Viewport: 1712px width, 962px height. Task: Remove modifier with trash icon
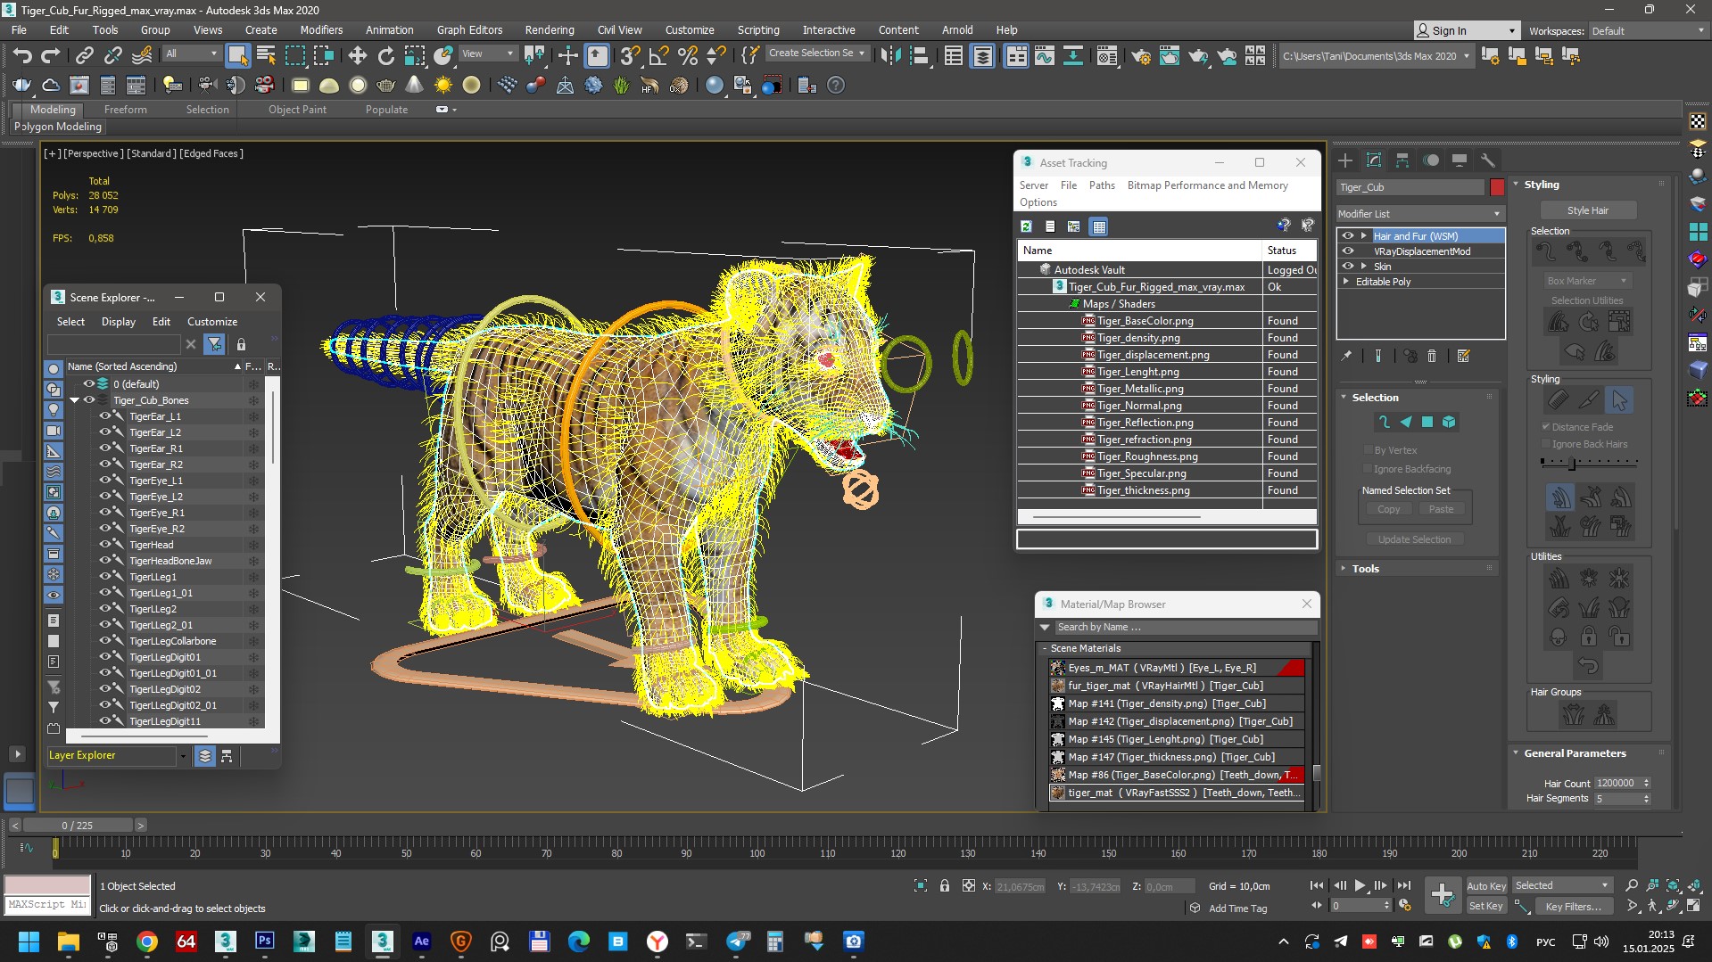[1432, 356]
